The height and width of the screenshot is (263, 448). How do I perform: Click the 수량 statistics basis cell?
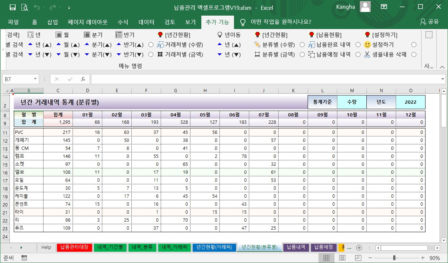point(352,102)
